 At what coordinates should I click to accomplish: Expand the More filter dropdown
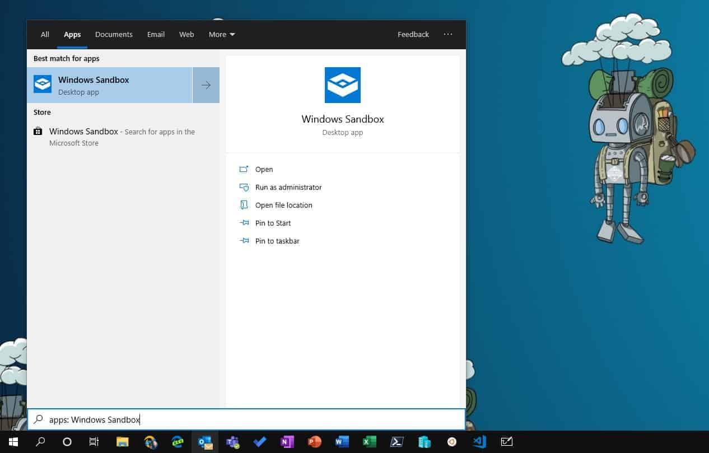click(x=222, y=35)
